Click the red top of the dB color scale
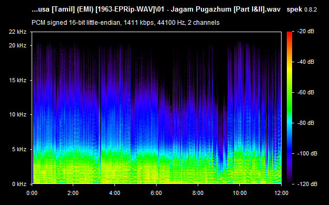Image resolution: width=329 pixels, height=205 pixels. [x=289, y=34]
